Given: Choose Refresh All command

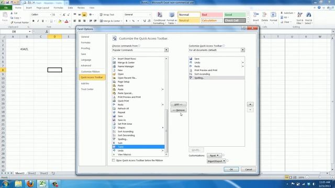Looking at the screenshot, I should (x=138, y=109).
